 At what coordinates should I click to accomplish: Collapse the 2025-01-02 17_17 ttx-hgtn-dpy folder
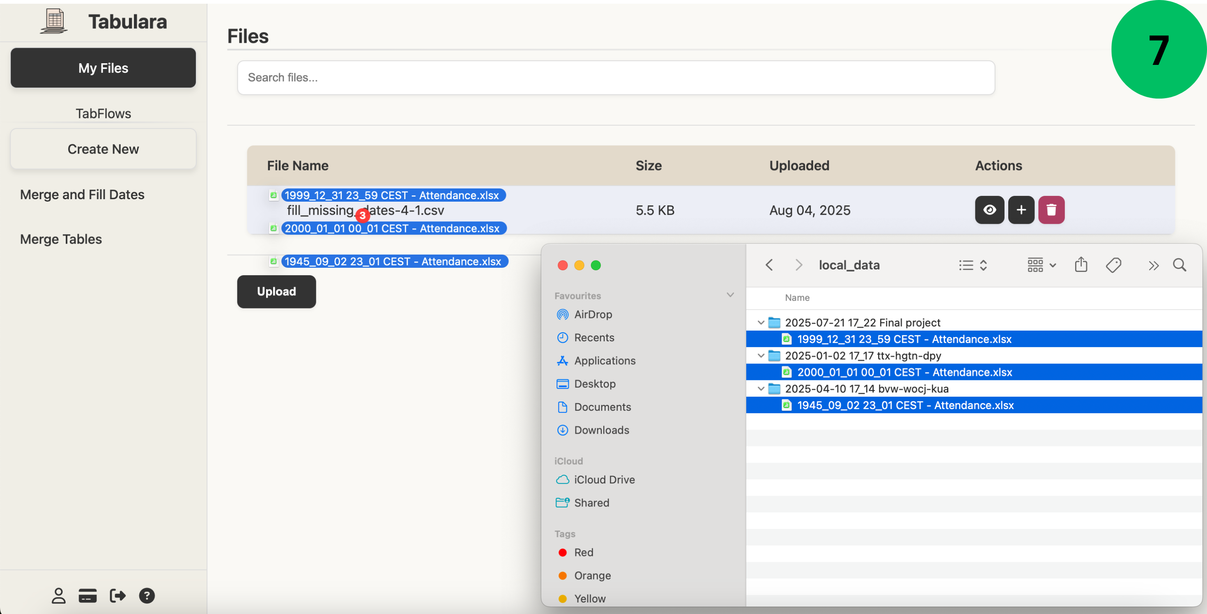coord(761,356)
